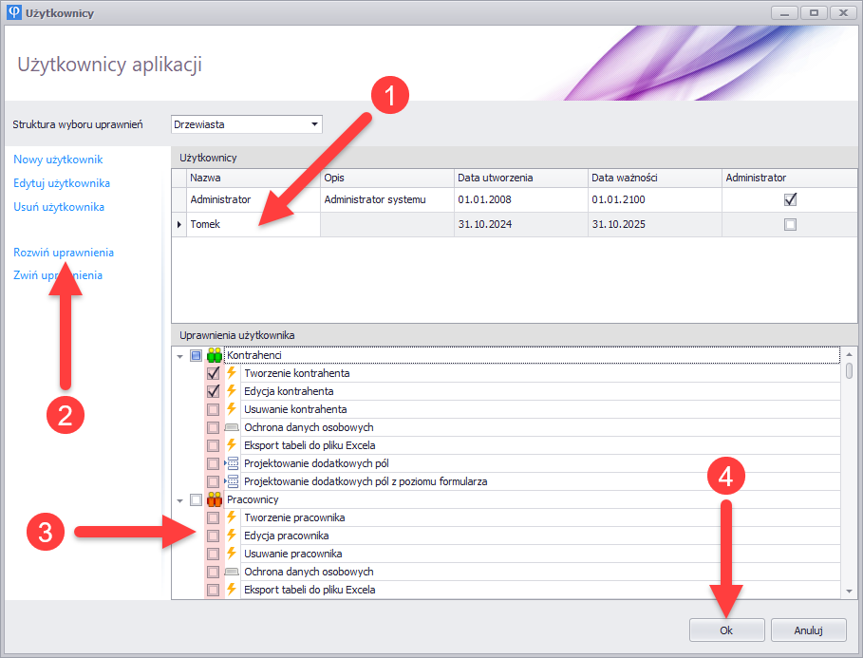Screen dimensions: 863x658
Task: Click keyboard icon beside Ochrona danych osobowych under Kontrahenci
Action: (232, 427)
